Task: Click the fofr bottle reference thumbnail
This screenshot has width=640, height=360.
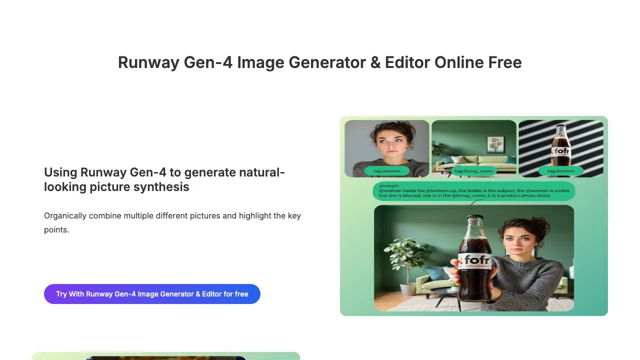Action: tap(561, 148)
